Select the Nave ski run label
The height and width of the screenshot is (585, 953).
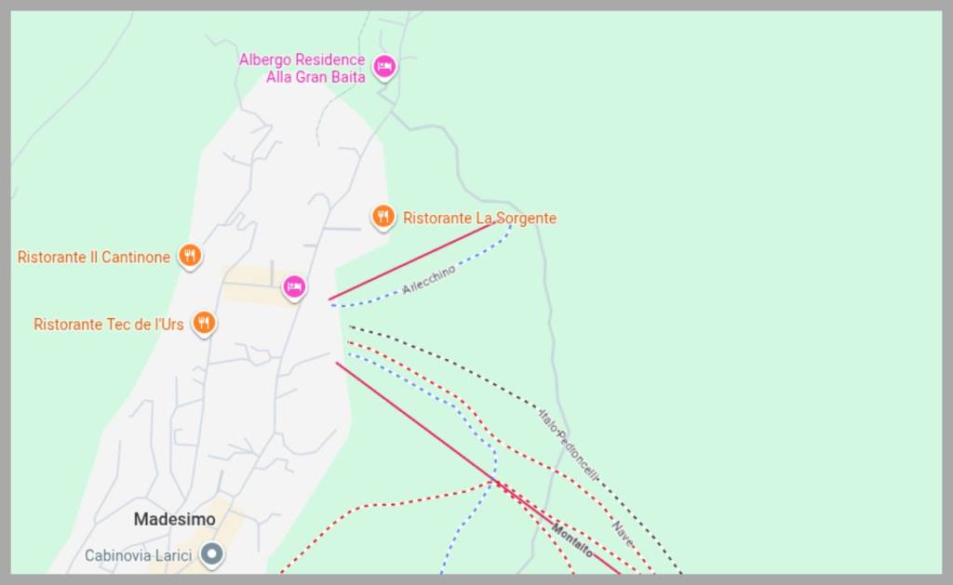point(623,534)
